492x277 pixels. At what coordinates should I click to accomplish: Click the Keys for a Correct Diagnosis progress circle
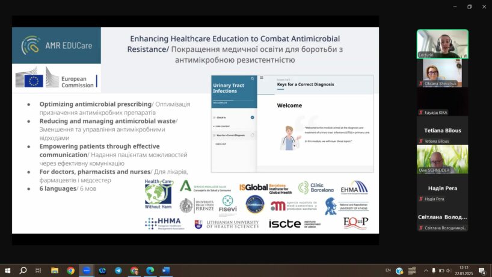252,135
